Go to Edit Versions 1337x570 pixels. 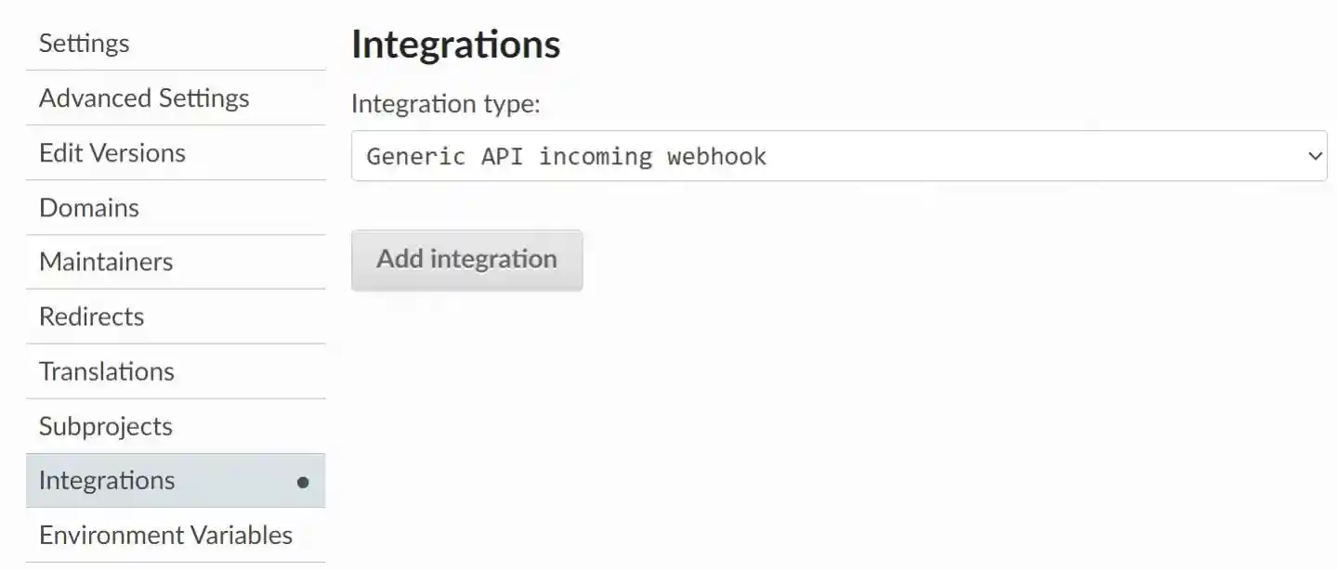[111, 152]
